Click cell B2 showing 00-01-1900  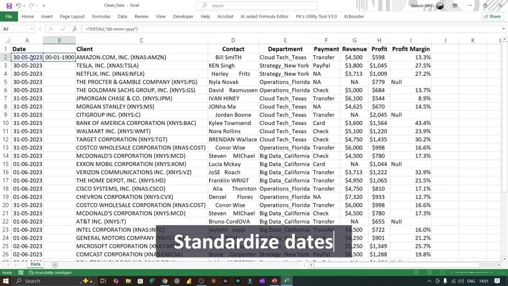(59, 57)
